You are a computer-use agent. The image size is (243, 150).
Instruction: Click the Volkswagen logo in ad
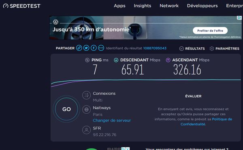coord(55,22)
